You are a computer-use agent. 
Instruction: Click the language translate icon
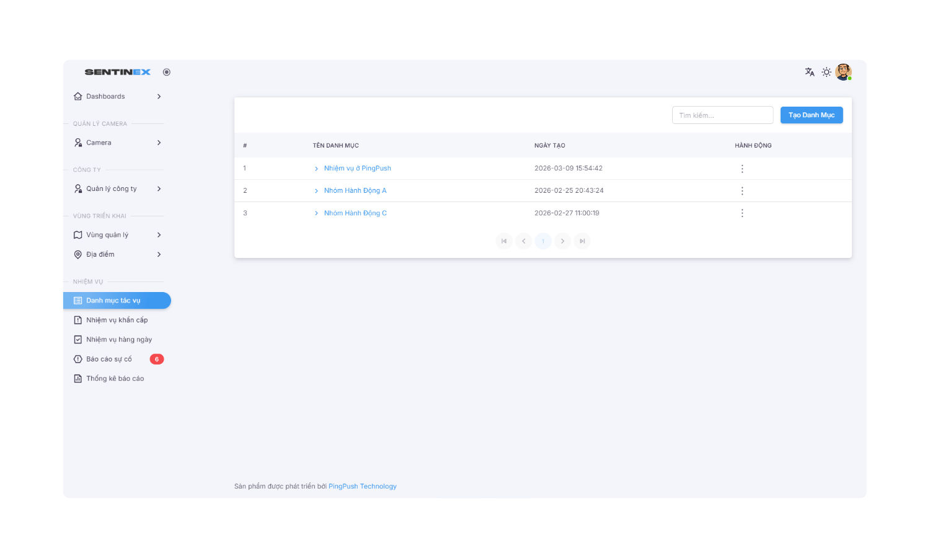[x=810, y=72]
